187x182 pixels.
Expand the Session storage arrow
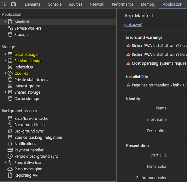tap(5, 61)
